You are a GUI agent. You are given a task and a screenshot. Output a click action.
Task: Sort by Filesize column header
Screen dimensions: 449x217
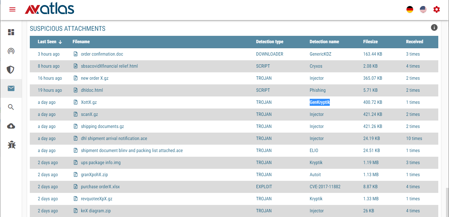tap(370, 42)
